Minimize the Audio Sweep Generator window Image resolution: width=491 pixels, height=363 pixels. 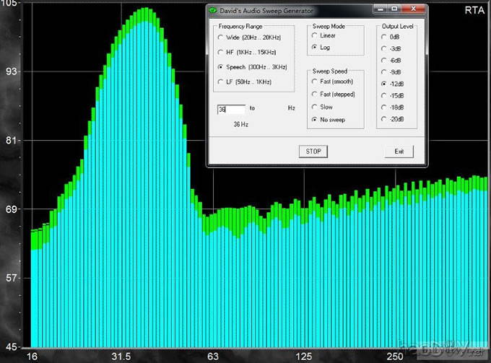(x=379, y=10)
